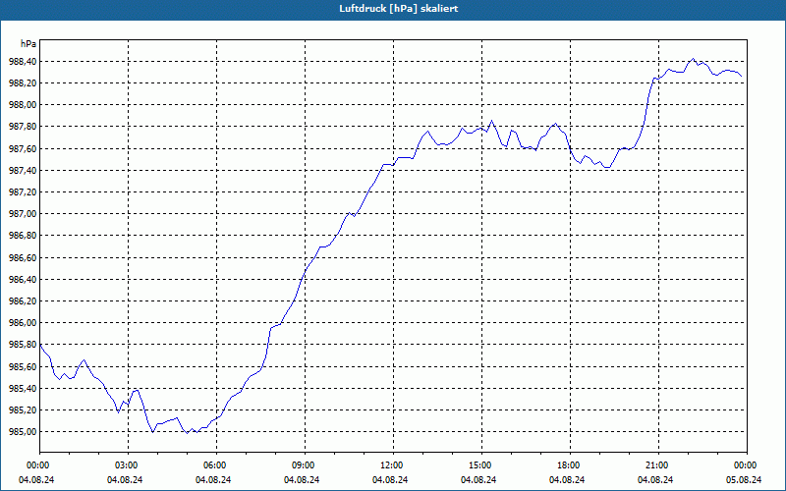
Task: Select the 03:00 time label
Action: [125, 465]
